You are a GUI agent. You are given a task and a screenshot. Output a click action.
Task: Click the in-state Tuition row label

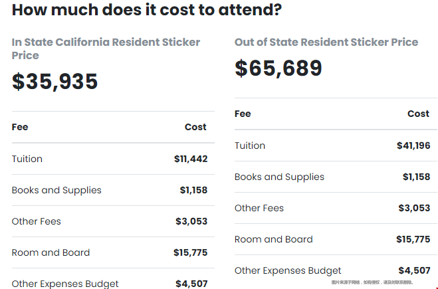pos(27,159)
